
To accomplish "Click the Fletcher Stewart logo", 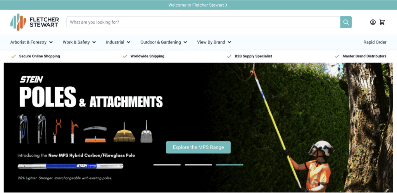I will click(x=35, y=22).
